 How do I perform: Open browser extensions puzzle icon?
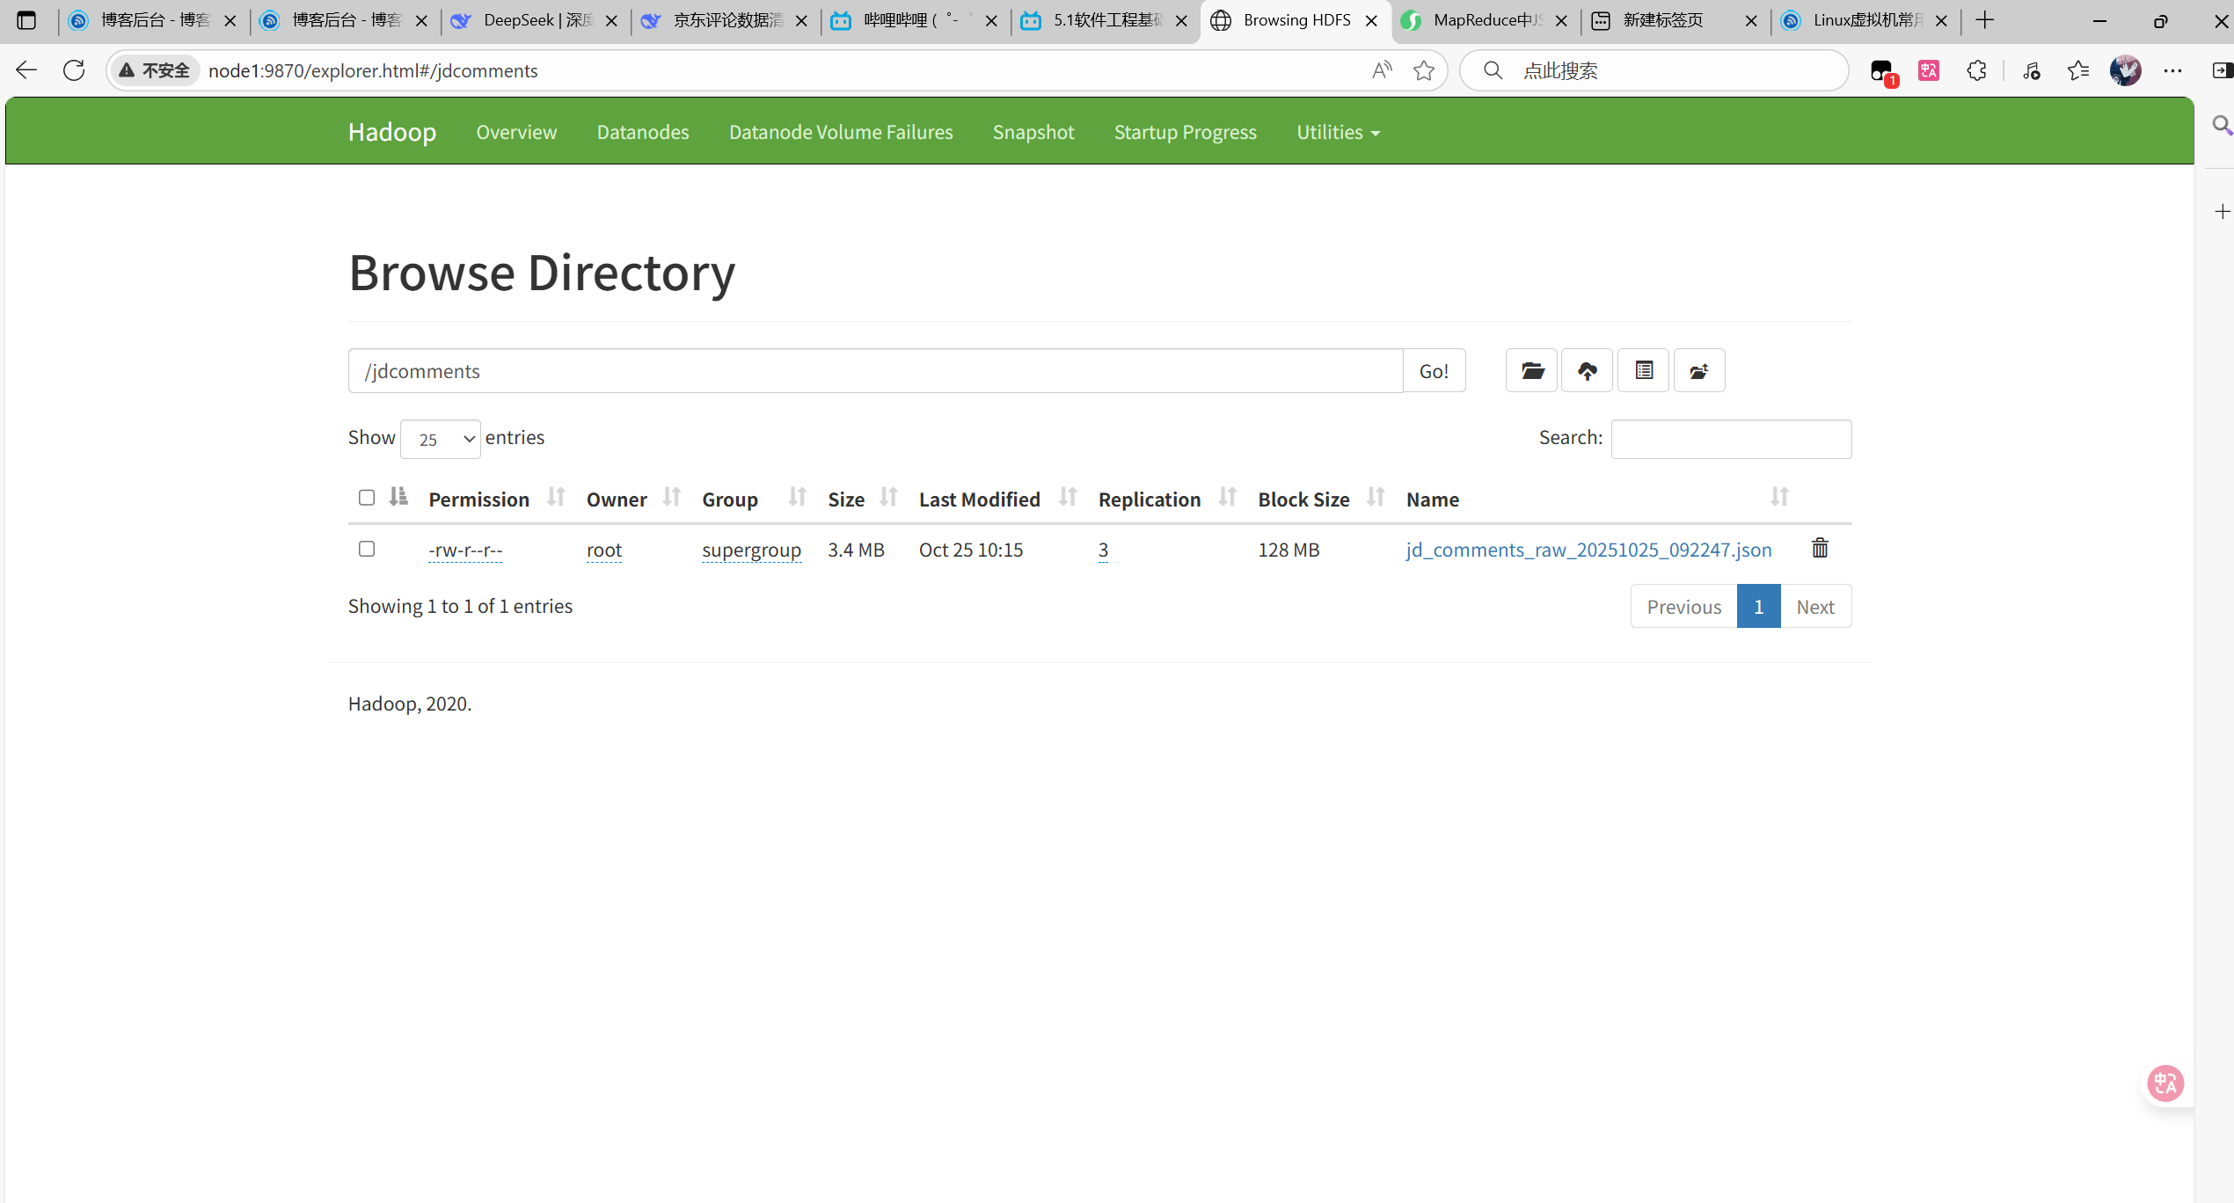pyautogui.click(x=1976, y=70)
